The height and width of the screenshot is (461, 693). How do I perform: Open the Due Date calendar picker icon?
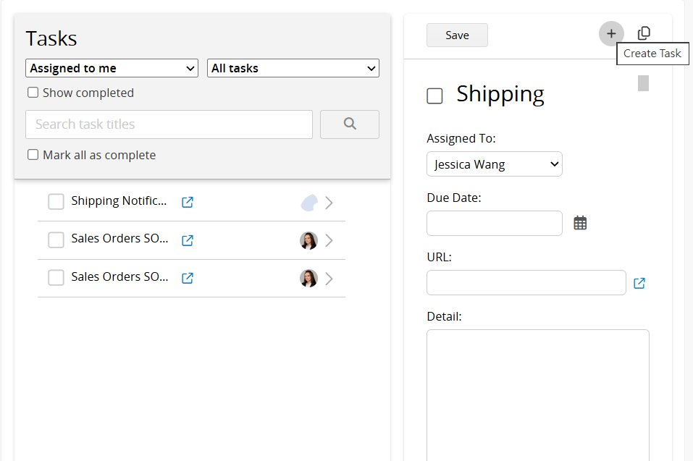580,223
